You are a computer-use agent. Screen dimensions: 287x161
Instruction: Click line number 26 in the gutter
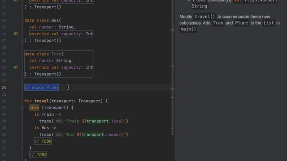click(x=4, y=101)
